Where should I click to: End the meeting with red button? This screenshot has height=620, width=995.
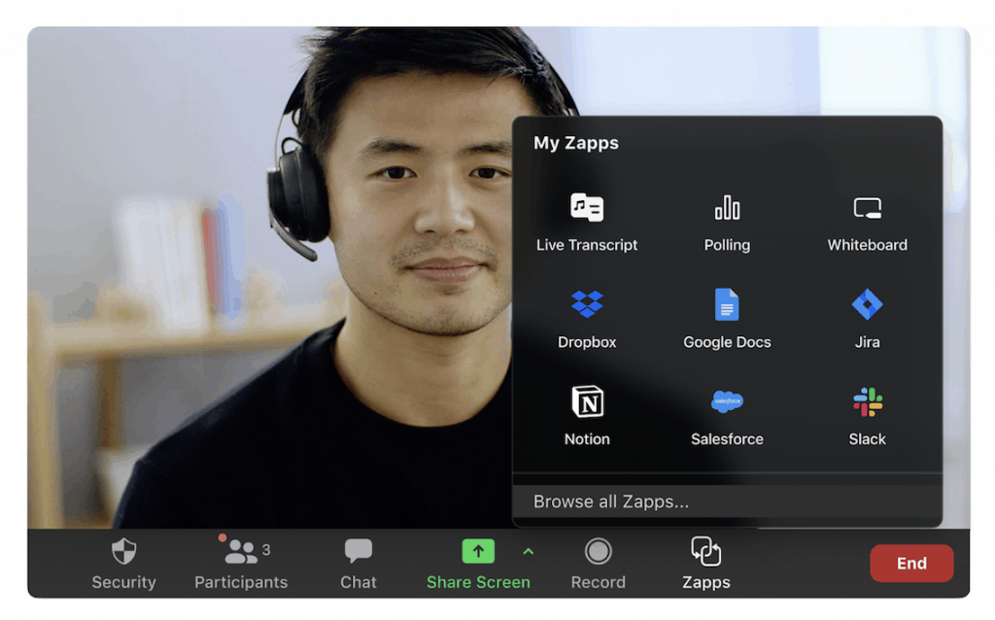click(911, 563)
